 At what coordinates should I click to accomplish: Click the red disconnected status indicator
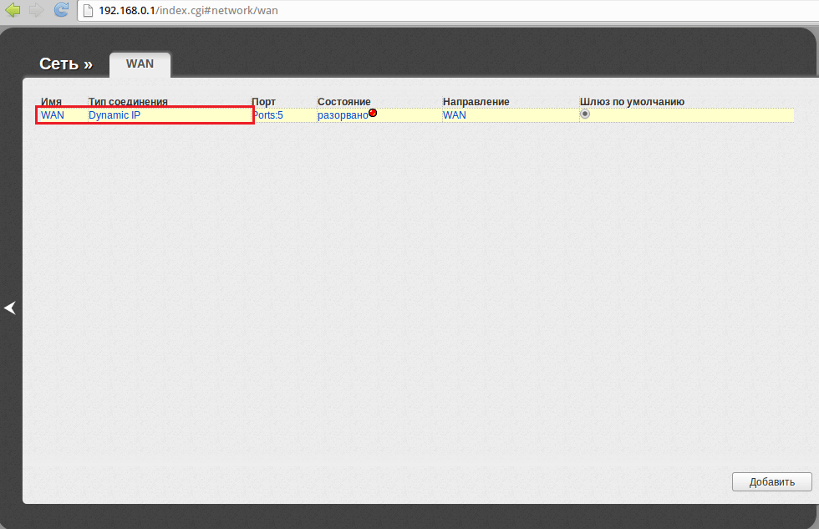click(373, 113)
